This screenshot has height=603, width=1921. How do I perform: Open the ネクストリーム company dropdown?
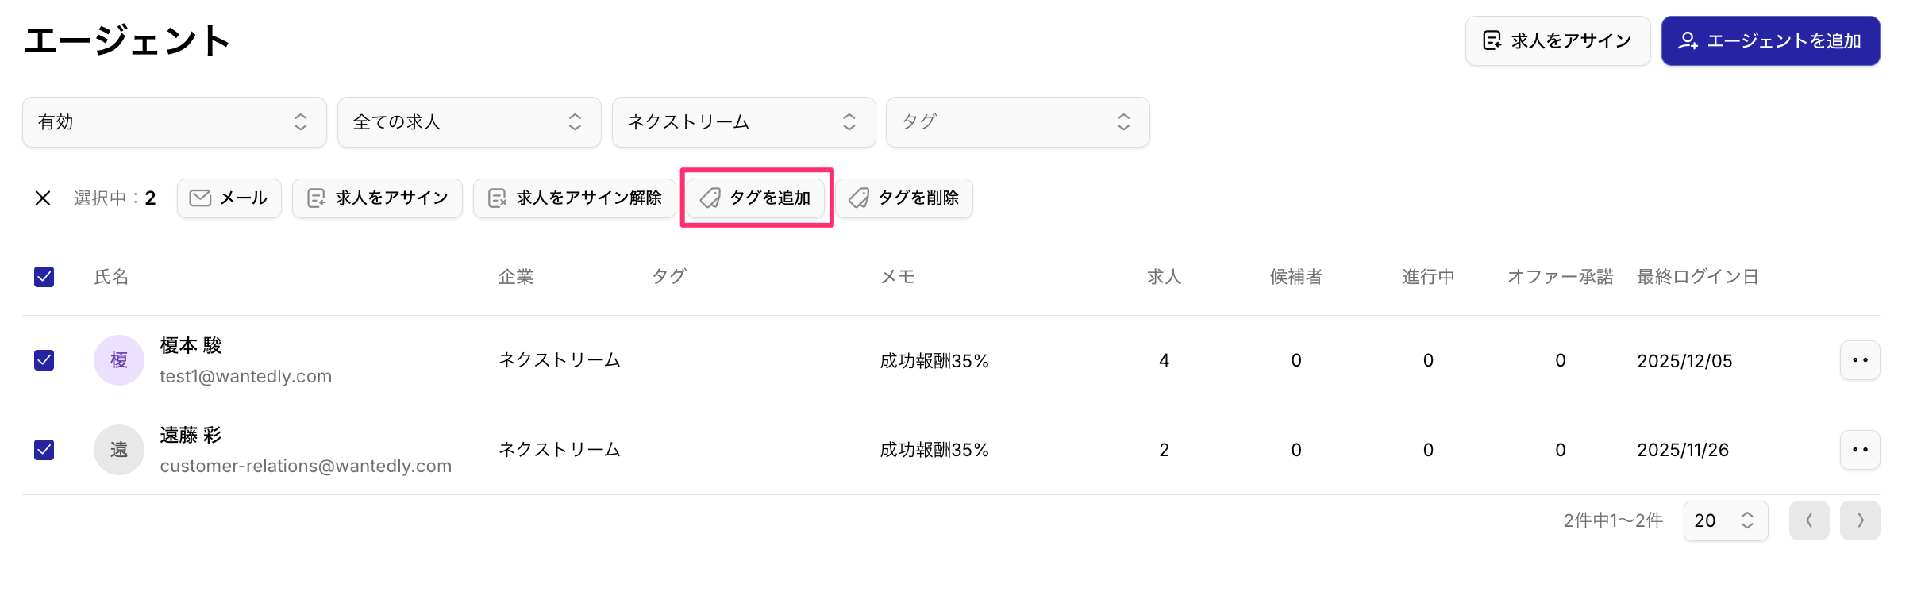coord(744,122)
